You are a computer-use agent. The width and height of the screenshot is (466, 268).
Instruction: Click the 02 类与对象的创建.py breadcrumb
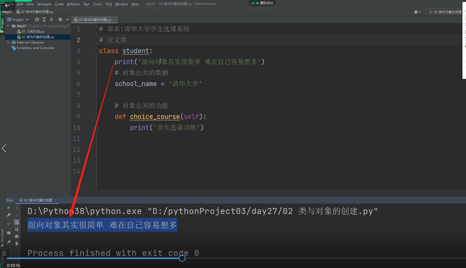pyautogui.click(x=35, y=12)
